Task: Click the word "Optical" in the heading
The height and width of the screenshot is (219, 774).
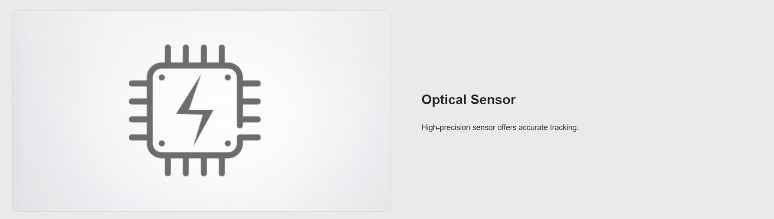Action: point(444,100)
